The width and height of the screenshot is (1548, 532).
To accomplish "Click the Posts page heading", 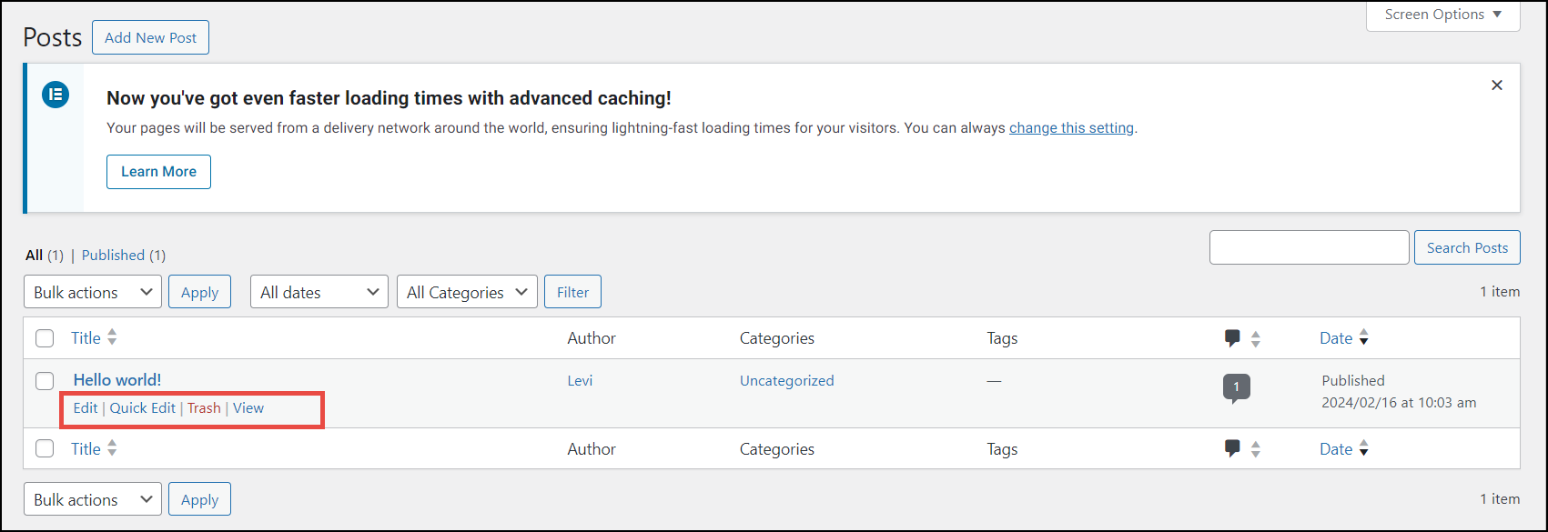I will pyautogui.click(x=53, y=37).
